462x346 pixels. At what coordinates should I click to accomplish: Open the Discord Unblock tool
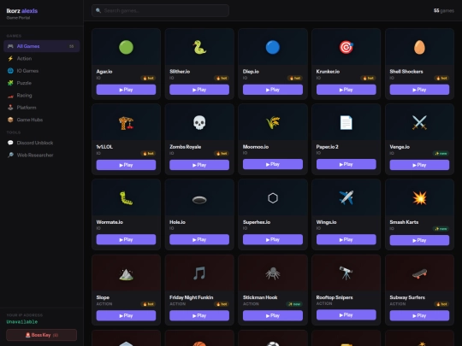[x=42, y=143]
